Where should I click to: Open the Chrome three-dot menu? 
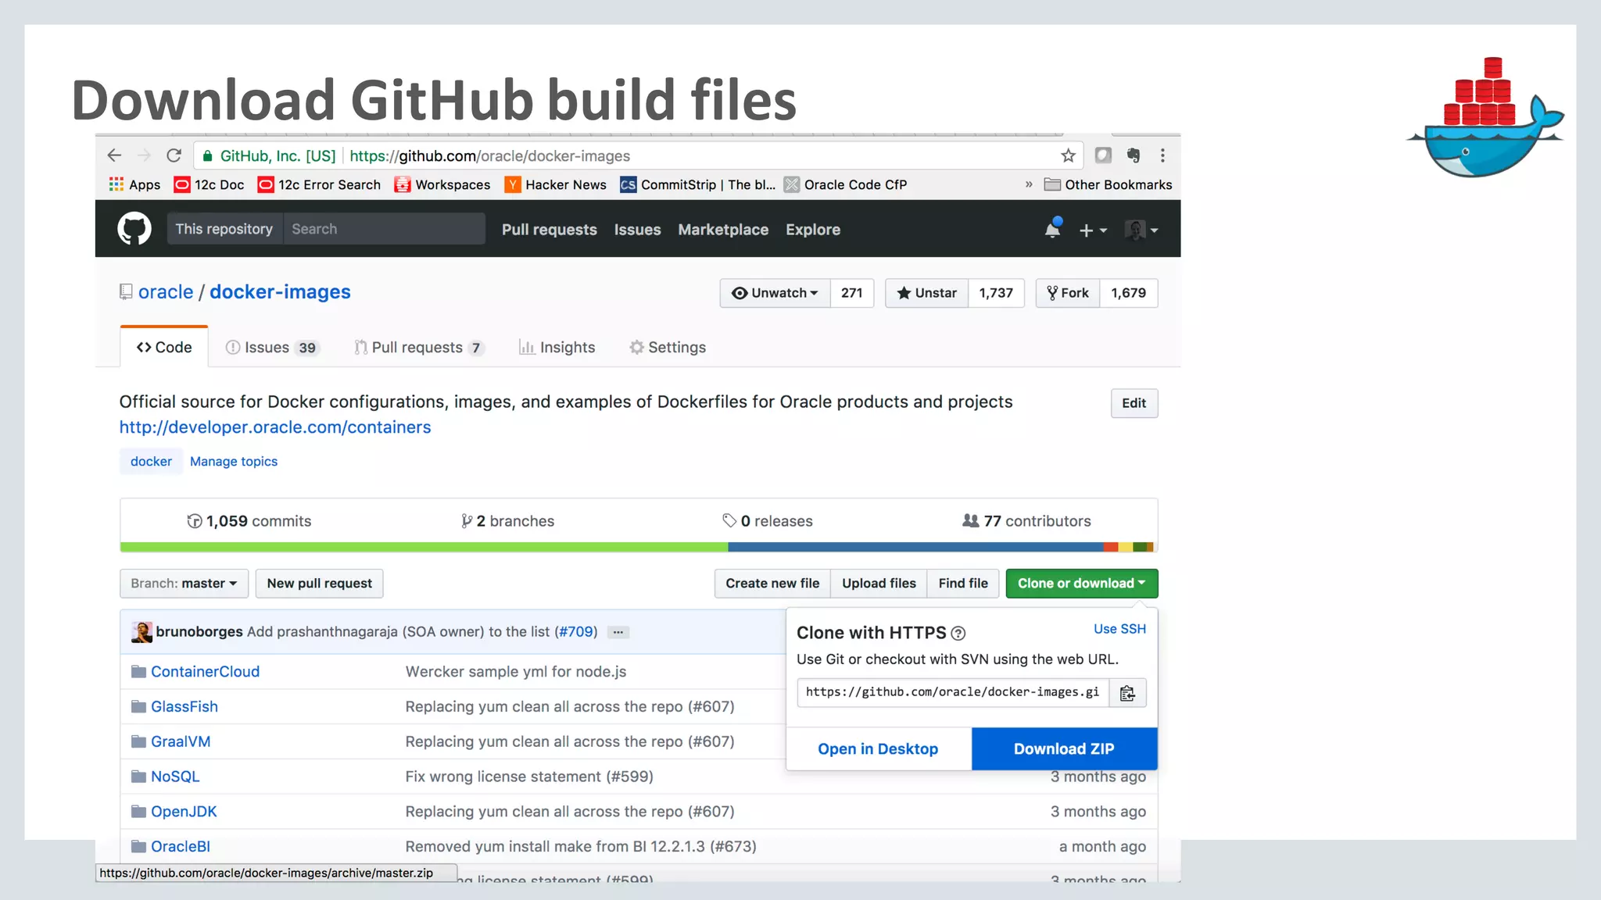point(1162,155)
